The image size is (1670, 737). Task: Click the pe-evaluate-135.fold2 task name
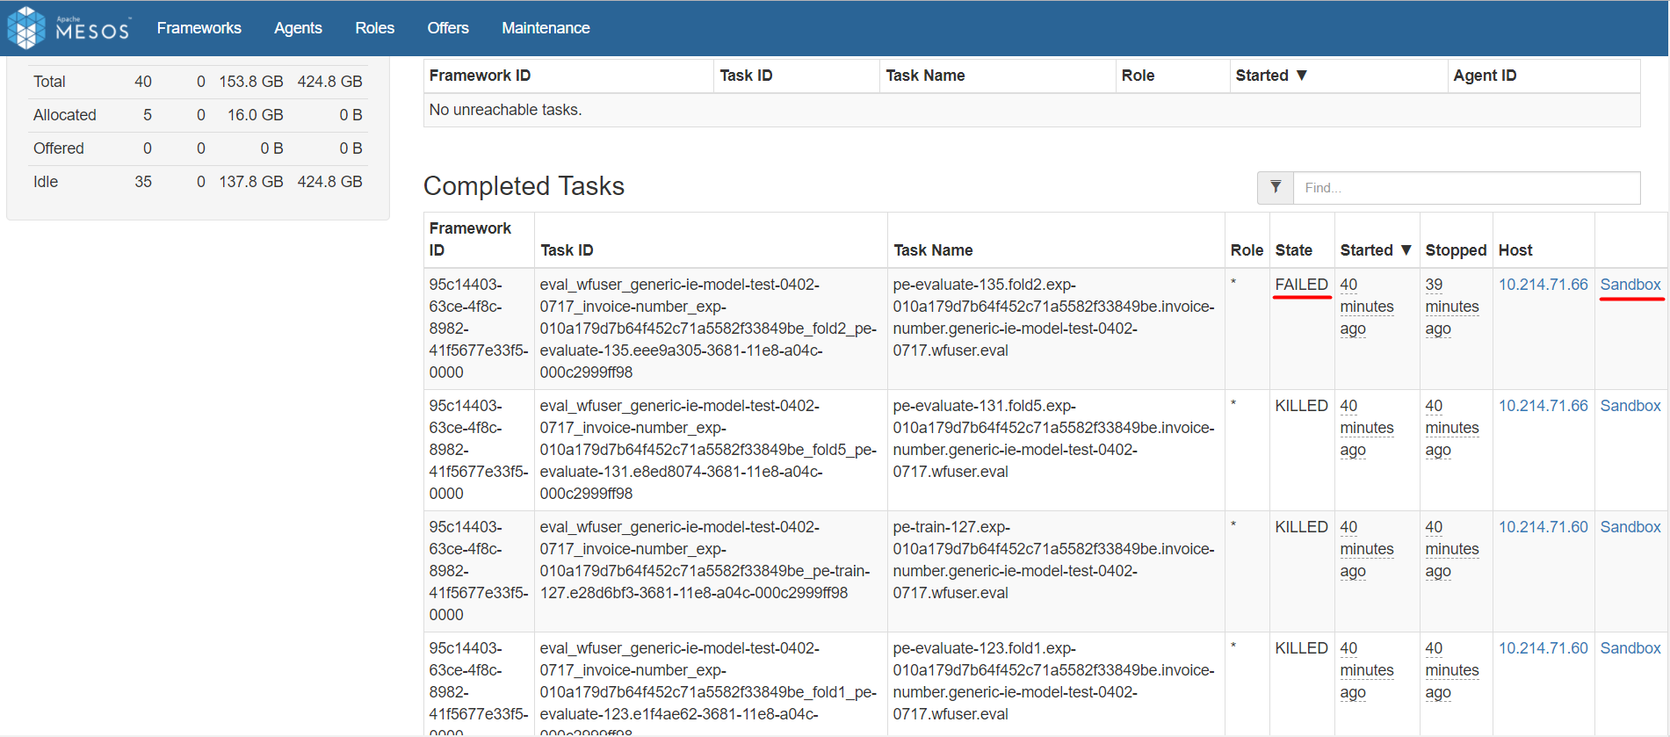point(1053,317)
